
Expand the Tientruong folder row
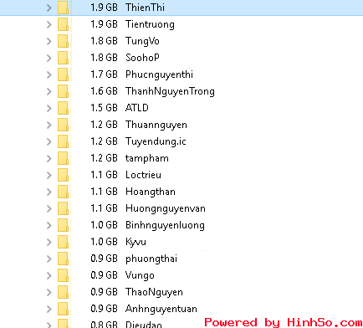click(49, 24)
